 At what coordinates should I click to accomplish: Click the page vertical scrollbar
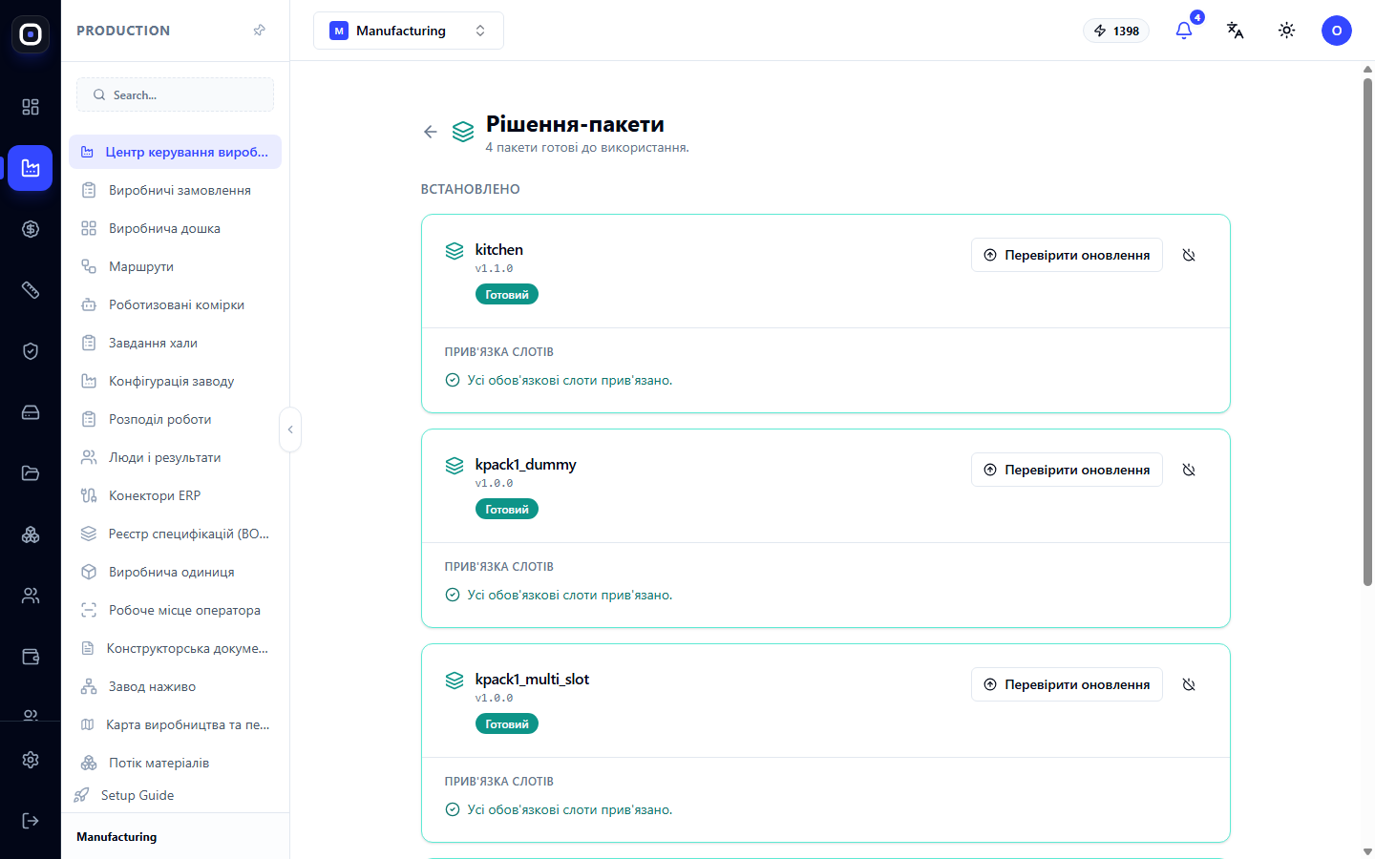point(1367,332)
